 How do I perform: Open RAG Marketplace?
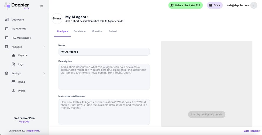coord(21,38)
